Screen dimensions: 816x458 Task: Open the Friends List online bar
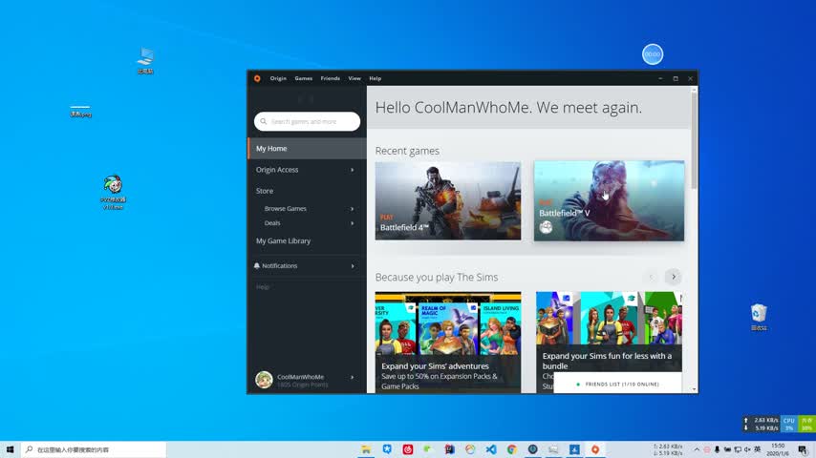[x=617, y=385]
